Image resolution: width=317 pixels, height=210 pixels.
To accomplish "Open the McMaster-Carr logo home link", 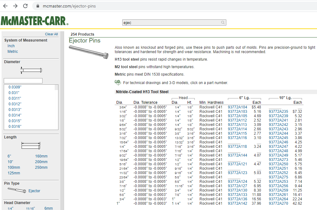I will (35, 21).
